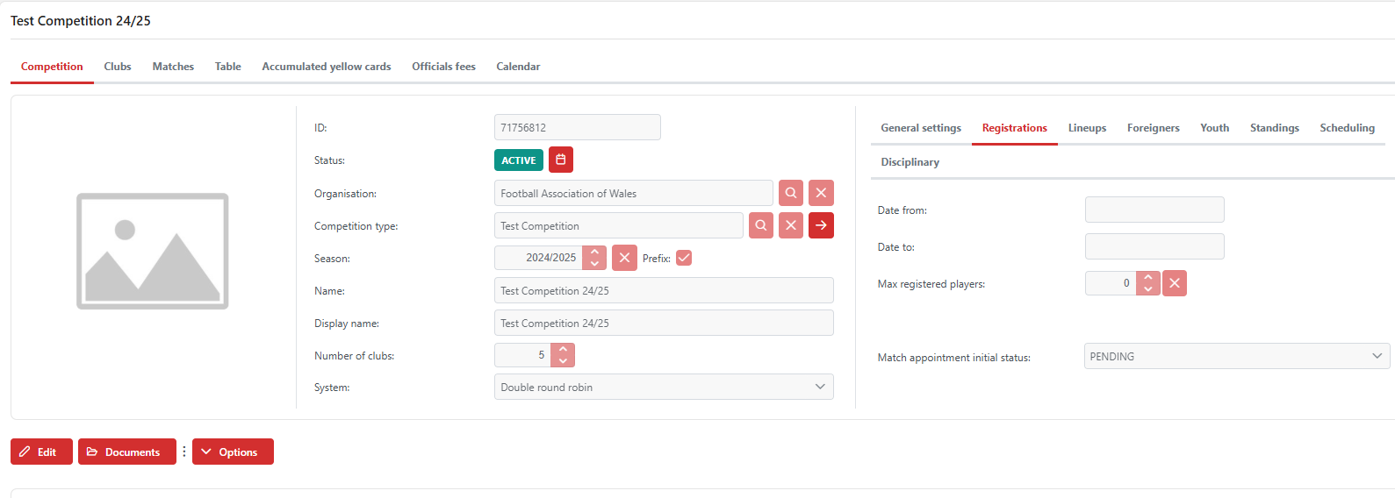Viewport: 1395px width, 498px height.
Task: Click the competition image placeholder thumbnail
Action: point(153,251)
